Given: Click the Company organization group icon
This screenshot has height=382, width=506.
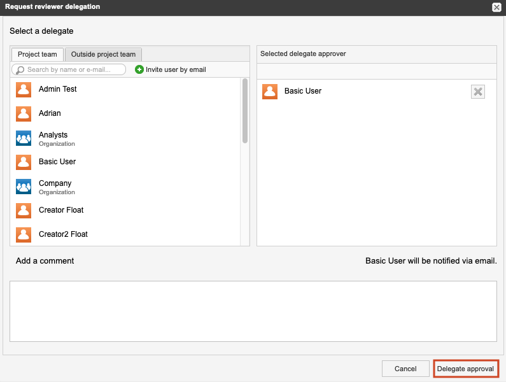Looking at the screenshot, I should pyautogui.click(x=24, y=187).
